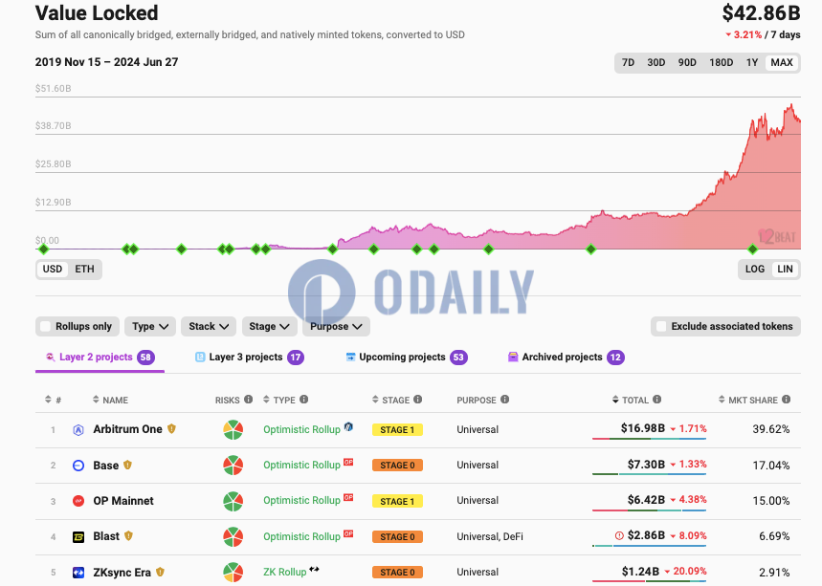Open the Stack filter dropdown
822x586 pixels.
coord(209,326)
